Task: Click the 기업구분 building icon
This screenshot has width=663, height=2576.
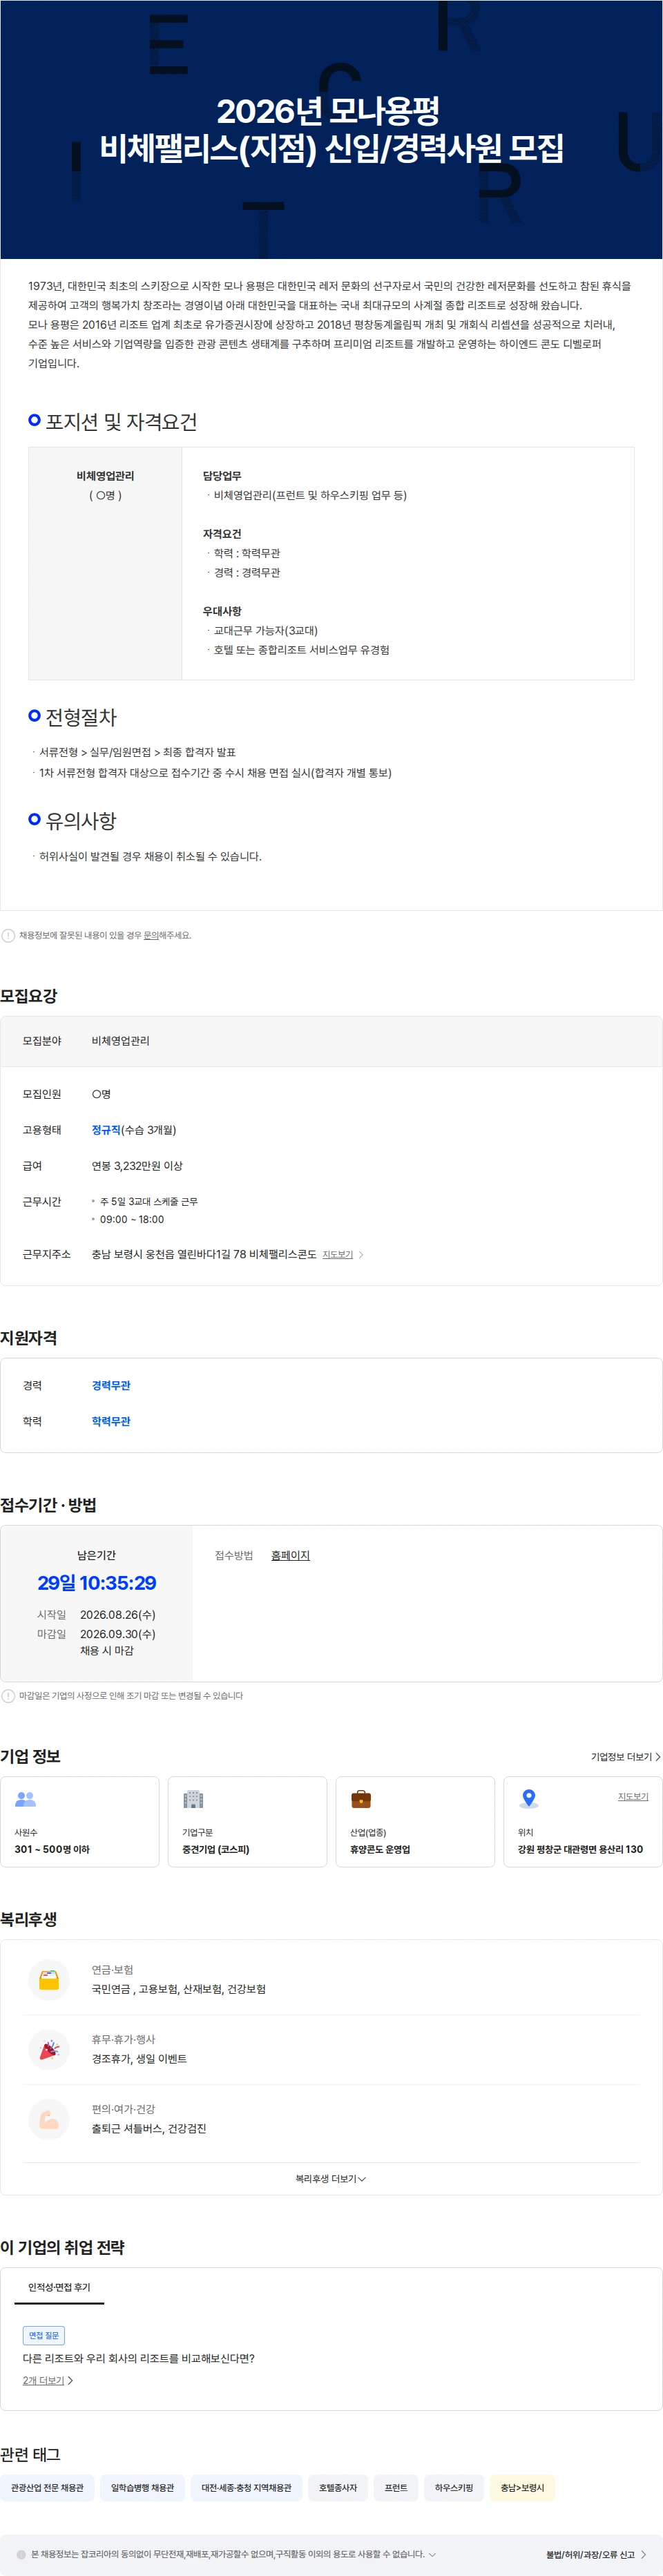Action: click(x=193, y=1799)
